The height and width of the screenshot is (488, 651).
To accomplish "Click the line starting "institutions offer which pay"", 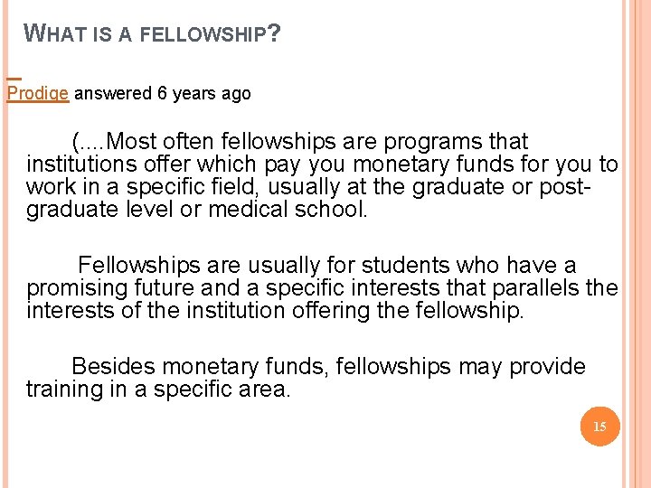I will point(322,164).
